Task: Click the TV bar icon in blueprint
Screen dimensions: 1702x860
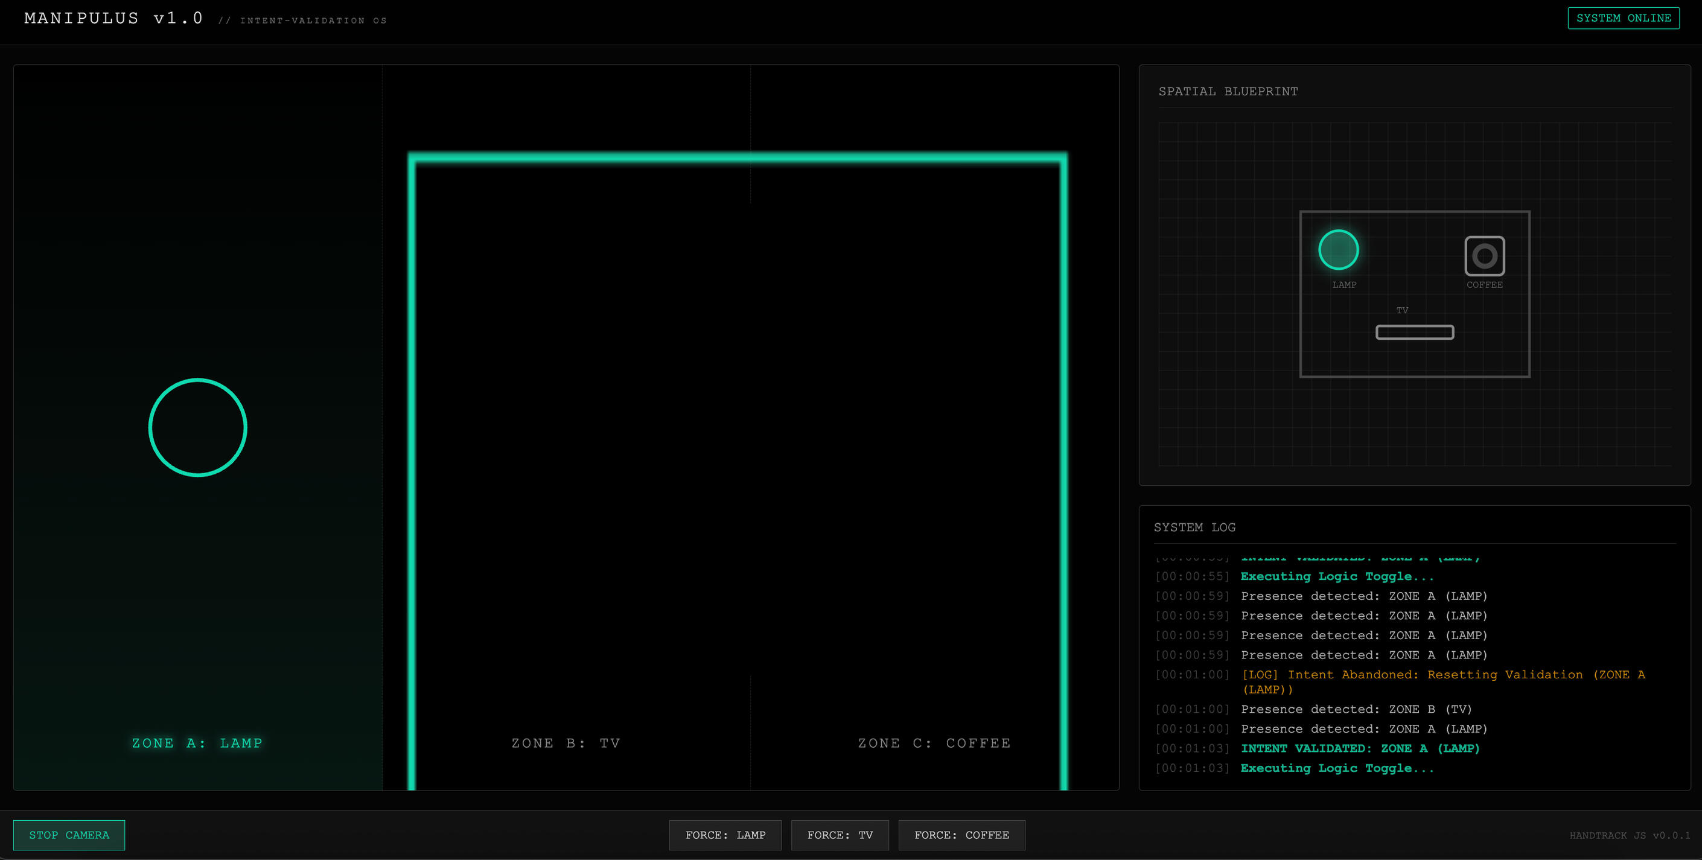Action: pyautogui.click(x=1414, y=333)
